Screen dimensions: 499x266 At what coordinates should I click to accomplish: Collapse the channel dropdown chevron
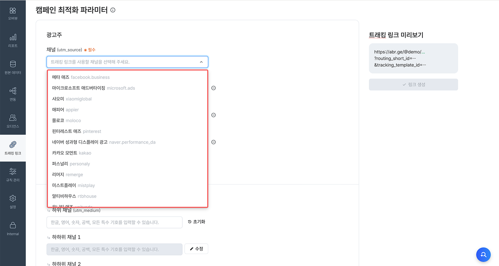tap(201, 62)
